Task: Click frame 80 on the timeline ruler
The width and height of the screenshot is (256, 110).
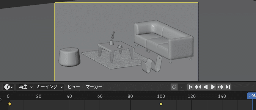Action: (x=130, y=96)
